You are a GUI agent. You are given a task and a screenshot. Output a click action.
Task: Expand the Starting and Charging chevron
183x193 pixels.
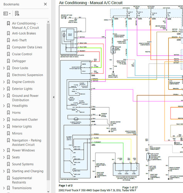4,171
